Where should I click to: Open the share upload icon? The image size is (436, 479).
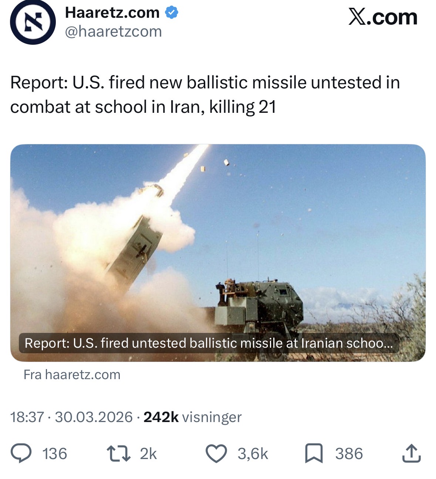pyautogui.click(x=412, y=453)
